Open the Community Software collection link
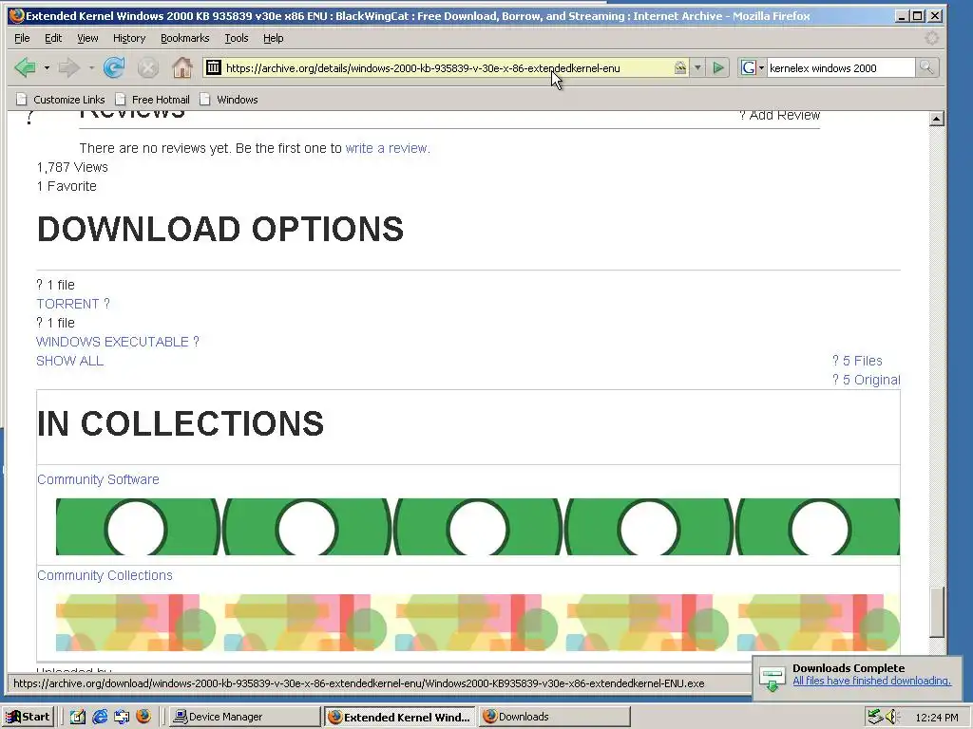 pos(98,479)
